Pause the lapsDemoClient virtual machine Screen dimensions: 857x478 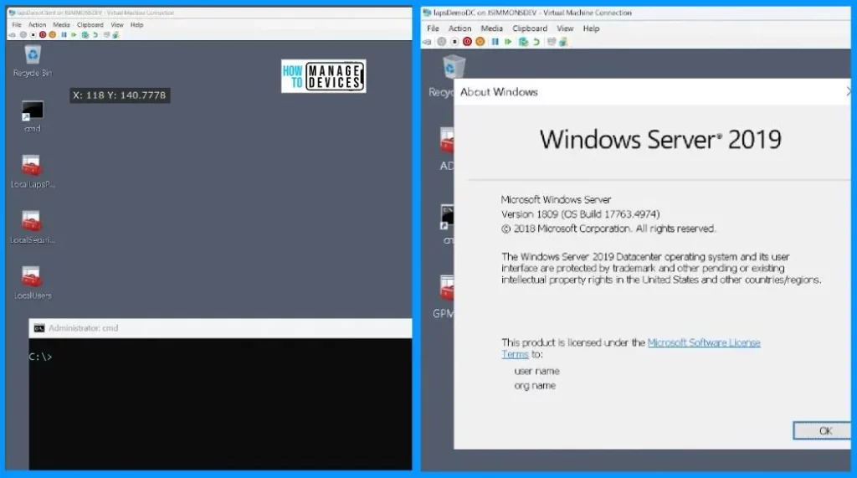point(64,35)
